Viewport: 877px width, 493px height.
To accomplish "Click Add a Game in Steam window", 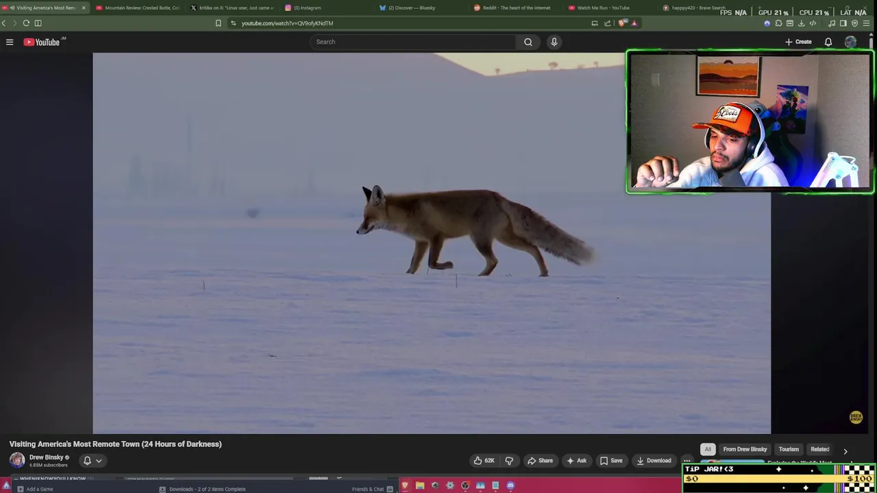I will pyautogui.click(x=35, y=489).
